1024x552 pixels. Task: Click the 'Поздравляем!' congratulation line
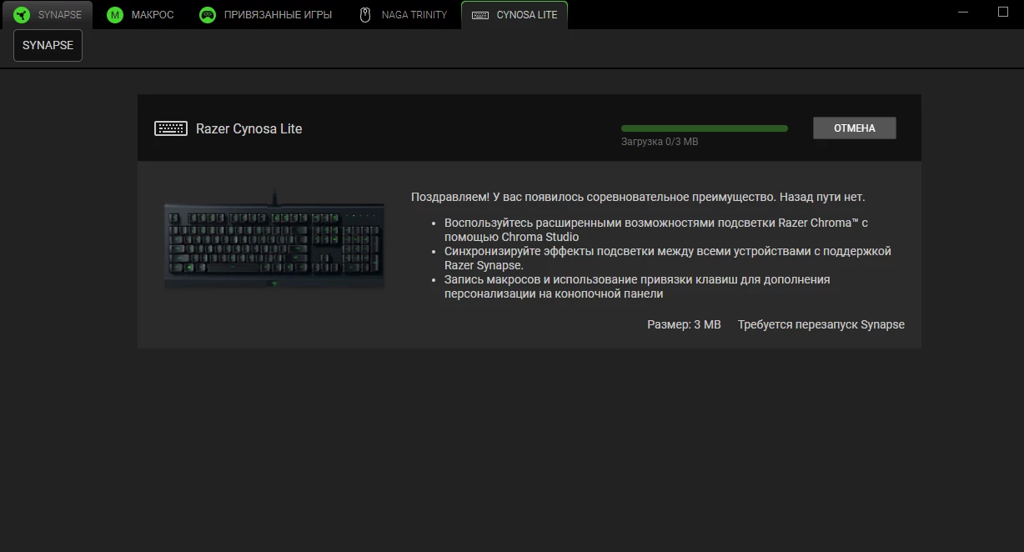point(638,198)
